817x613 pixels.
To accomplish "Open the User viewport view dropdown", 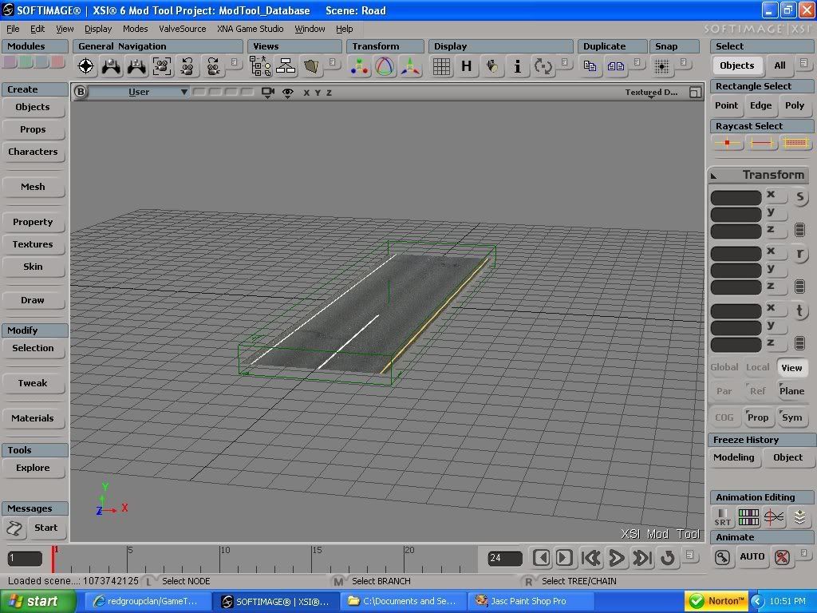I will [140, 93].
